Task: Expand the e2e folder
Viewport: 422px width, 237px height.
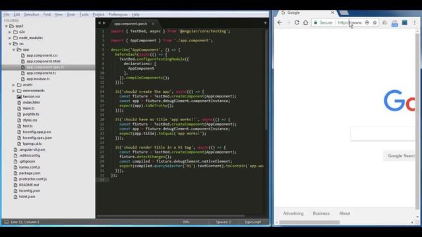Action: [10, 32]
